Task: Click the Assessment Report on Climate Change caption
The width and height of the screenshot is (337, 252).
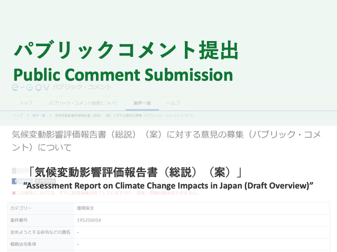Action: pyautogui.click(x=168, y=186)
